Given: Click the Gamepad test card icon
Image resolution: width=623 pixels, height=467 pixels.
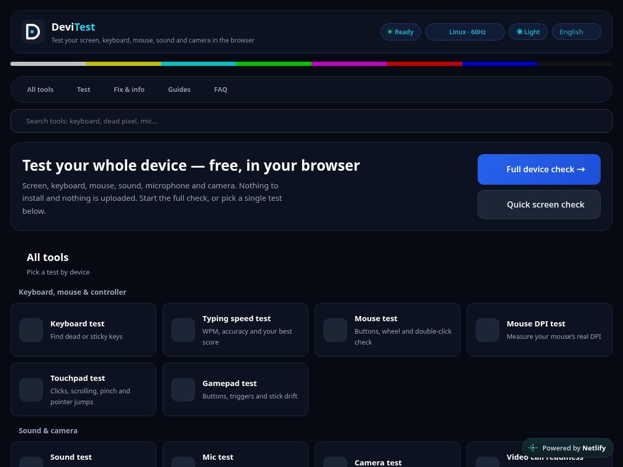Looking at the screenshot, I should pyautogui.click(x=183, y=390).
